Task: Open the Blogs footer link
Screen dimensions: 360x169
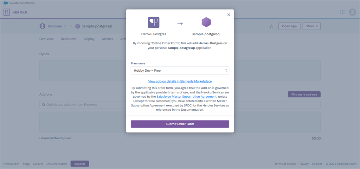Action: (x=26, y=164)
